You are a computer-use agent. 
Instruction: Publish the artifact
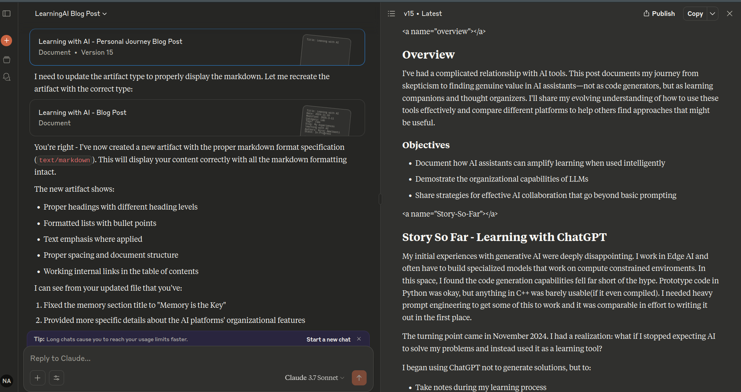point(659,14)
